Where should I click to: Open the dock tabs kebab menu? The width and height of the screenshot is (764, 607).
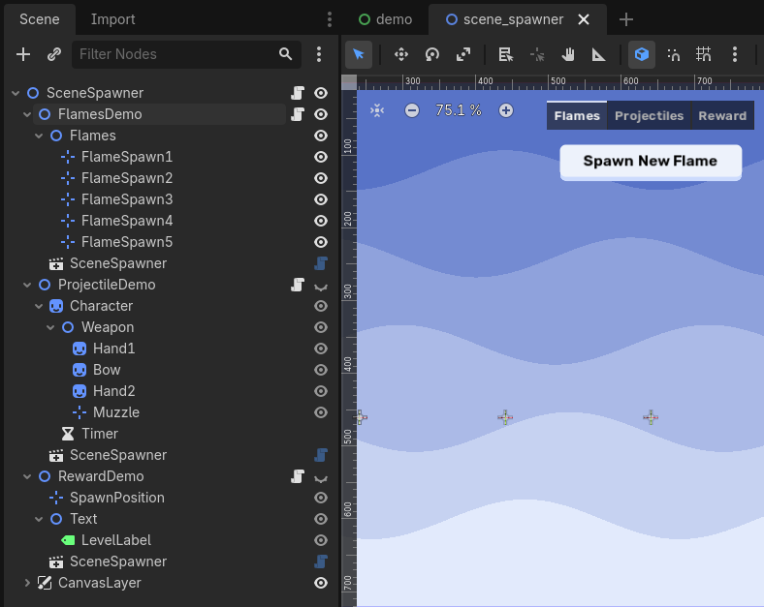point(330,19)
